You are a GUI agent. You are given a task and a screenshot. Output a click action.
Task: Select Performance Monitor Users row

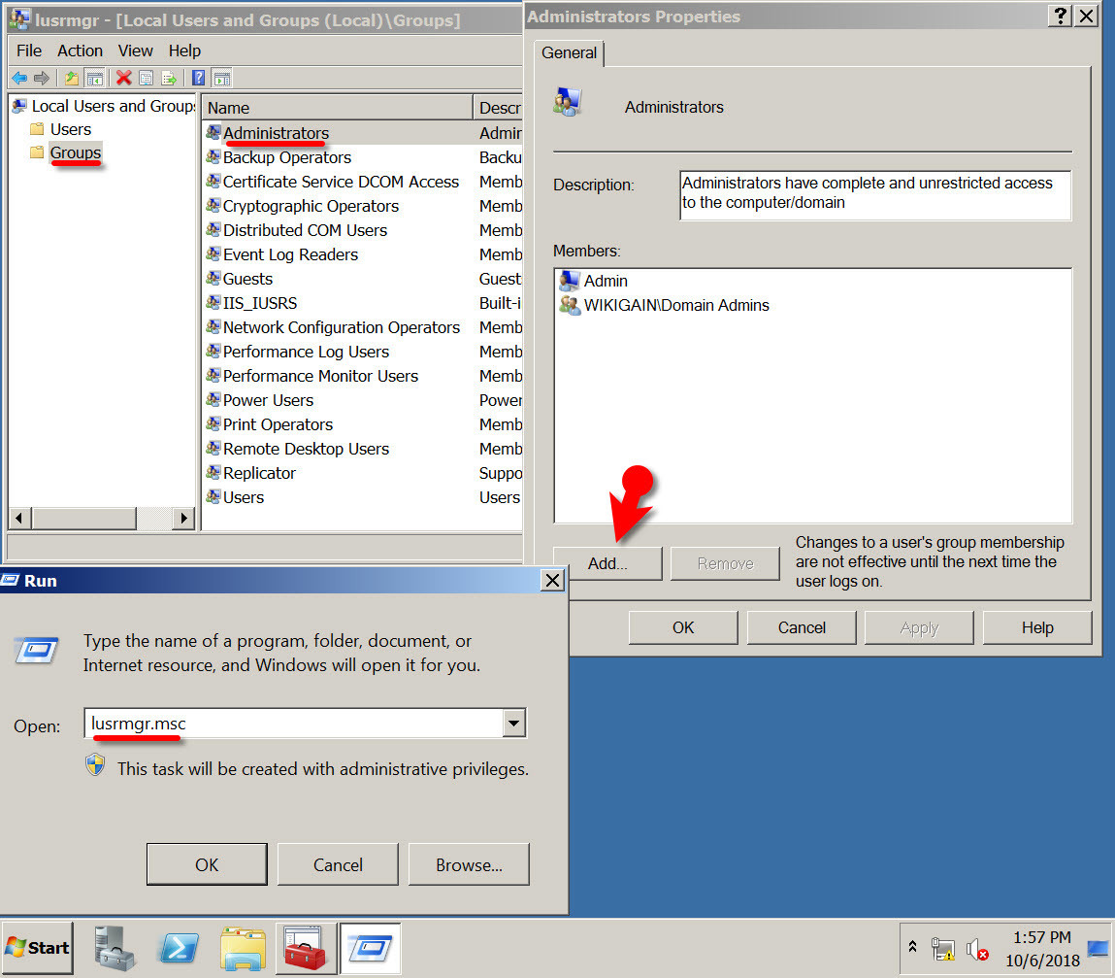click(x=363, y=376)
